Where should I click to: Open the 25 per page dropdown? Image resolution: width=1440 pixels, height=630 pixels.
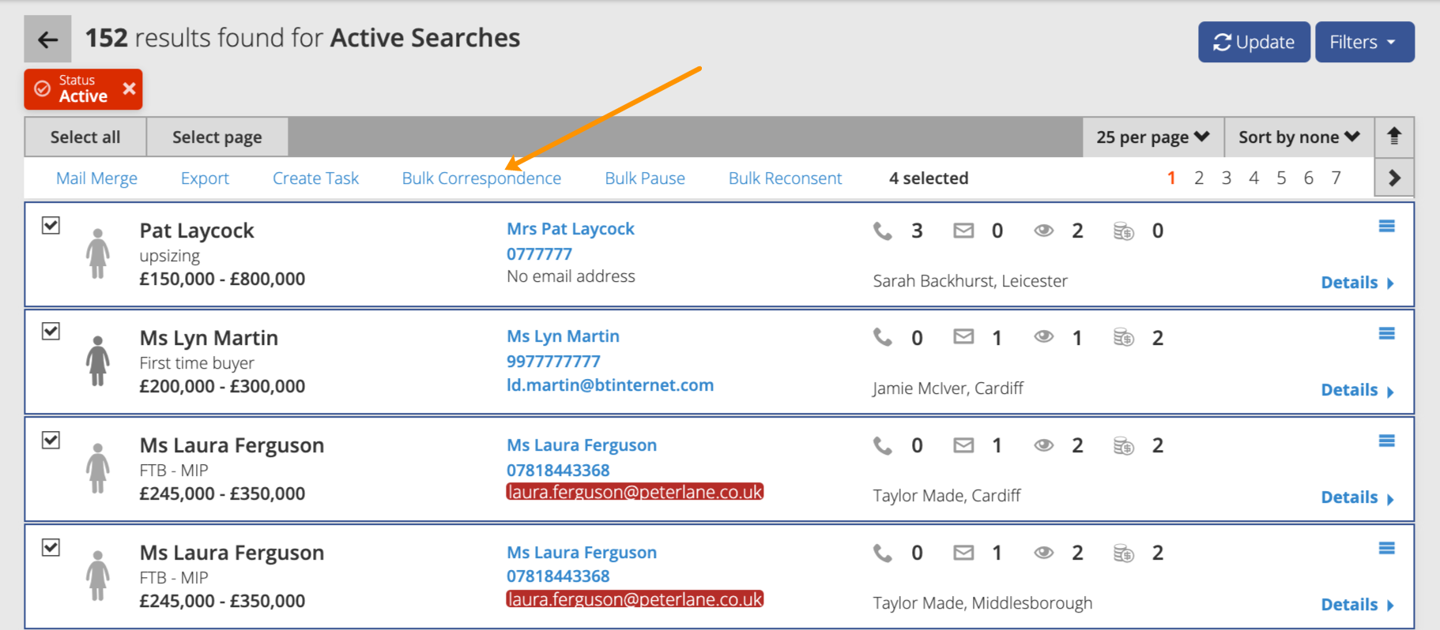tap(1153, 137)
